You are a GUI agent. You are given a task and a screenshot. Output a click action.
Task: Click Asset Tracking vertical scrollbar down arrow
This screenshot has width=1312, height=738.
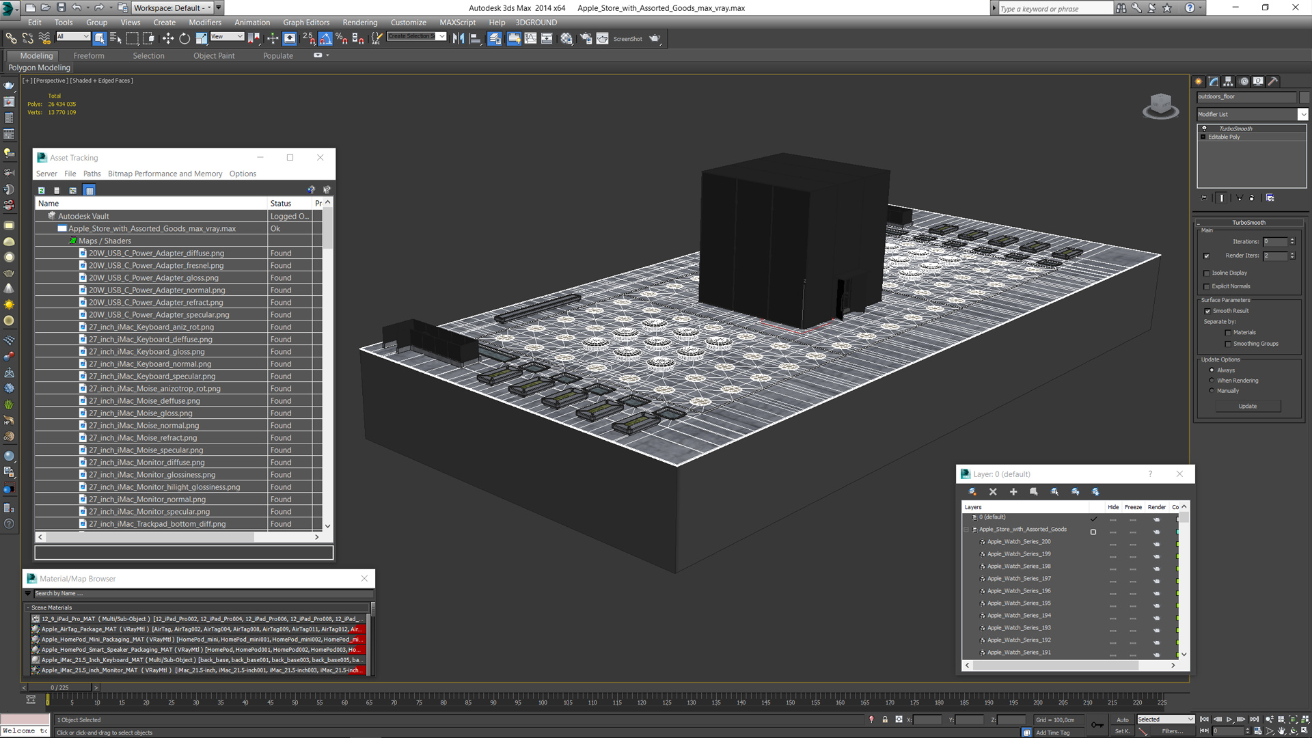pos(328,526)
